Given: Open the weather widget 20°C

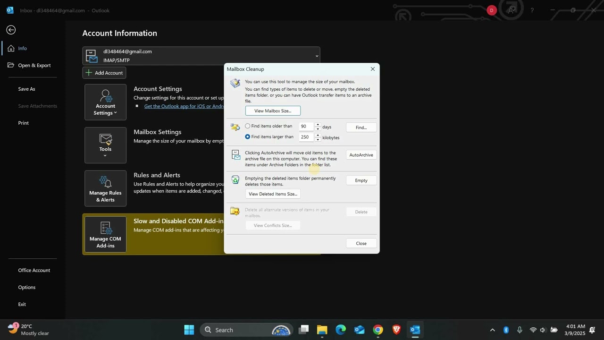Looking at the screenshot, I should coord(28,330).
